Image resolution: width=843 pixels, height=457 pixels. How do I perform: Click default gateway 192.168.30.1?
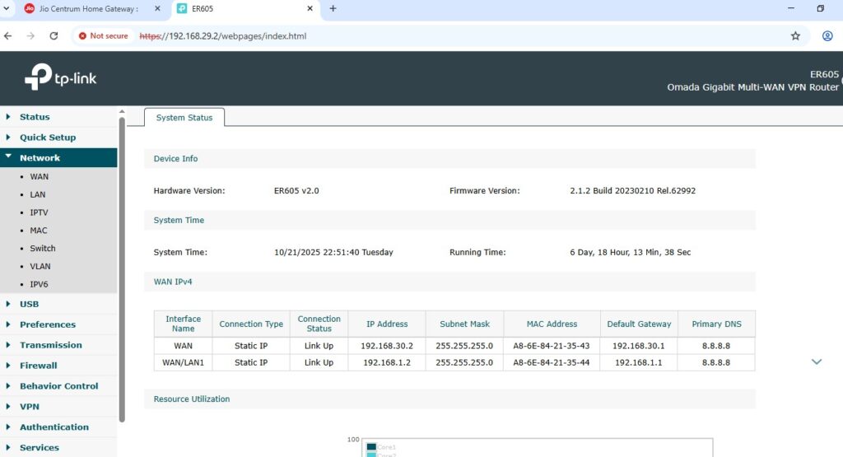point(638,346)
